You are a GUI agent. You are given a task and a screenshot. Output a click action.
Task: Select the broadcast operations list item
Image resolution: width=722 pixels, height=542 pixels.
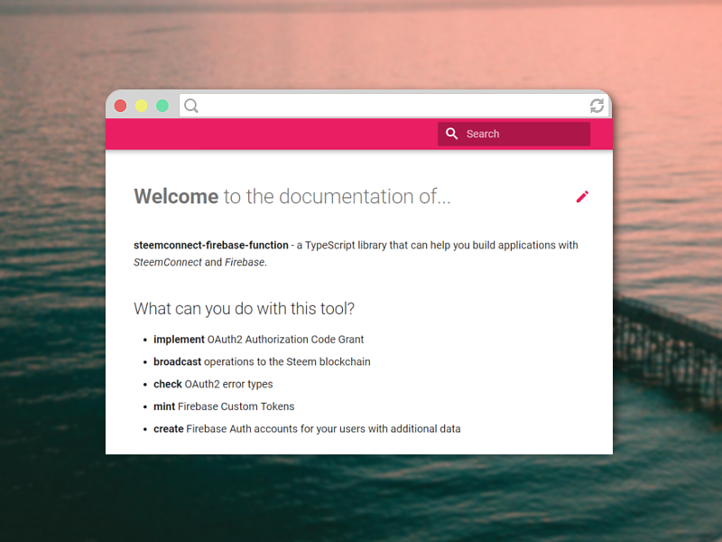tap(262, 362)
